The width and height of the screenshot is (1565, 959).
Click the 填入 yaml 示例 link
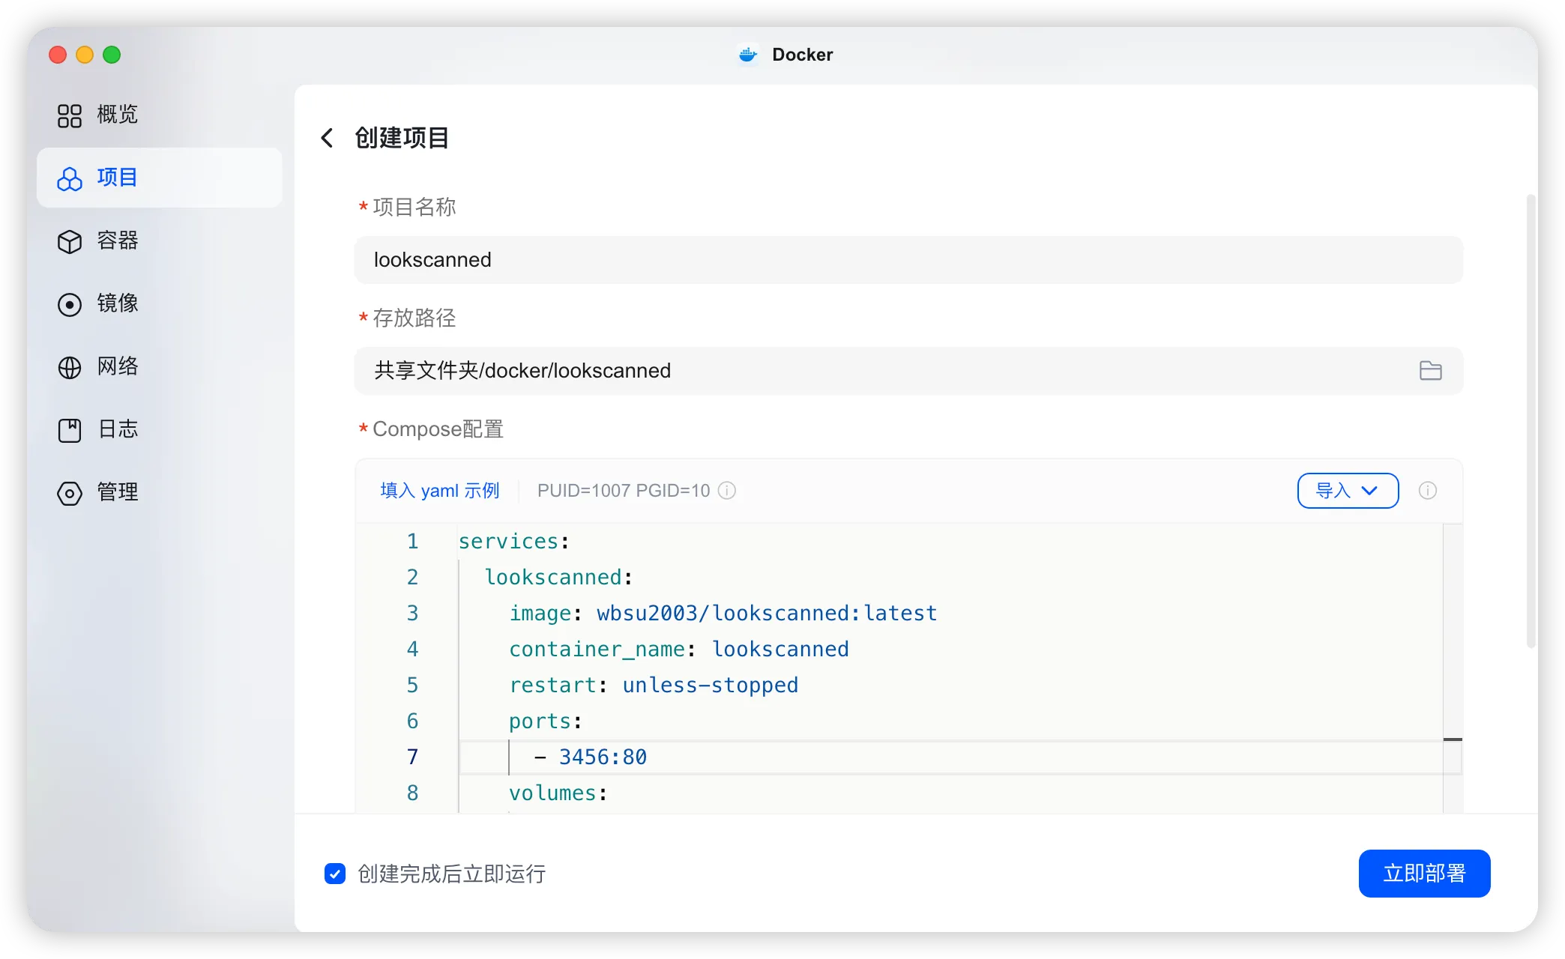tap(439, 491)
